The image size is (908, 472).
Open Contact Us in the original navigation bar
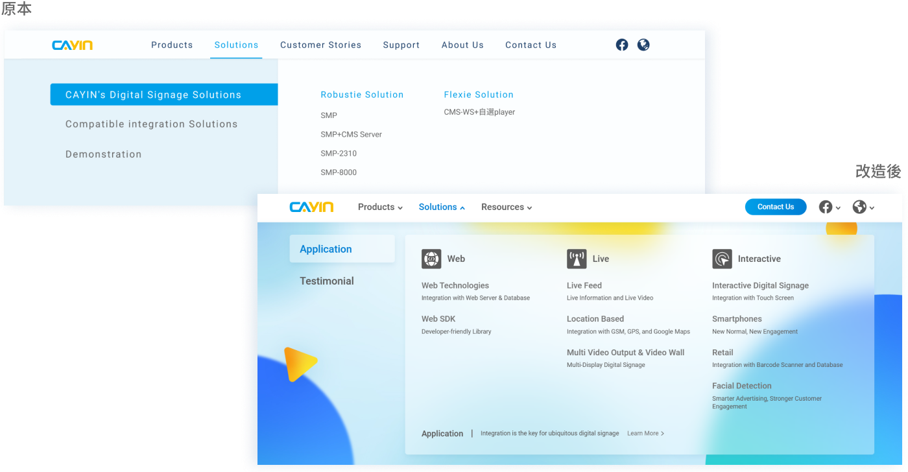(x=531, y=45)
